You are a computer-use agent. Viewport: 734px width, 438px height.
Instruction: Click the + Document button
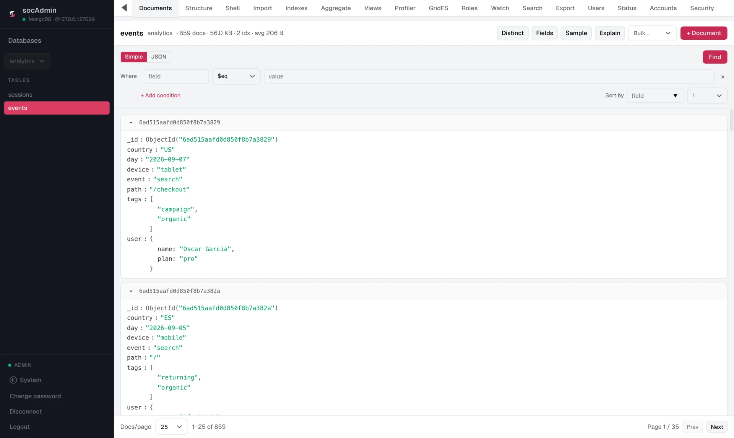[x=704, y=33]
